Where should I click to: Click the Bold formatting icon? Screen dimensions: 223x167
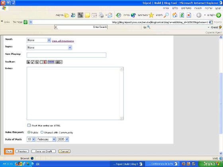coord(28,62)
